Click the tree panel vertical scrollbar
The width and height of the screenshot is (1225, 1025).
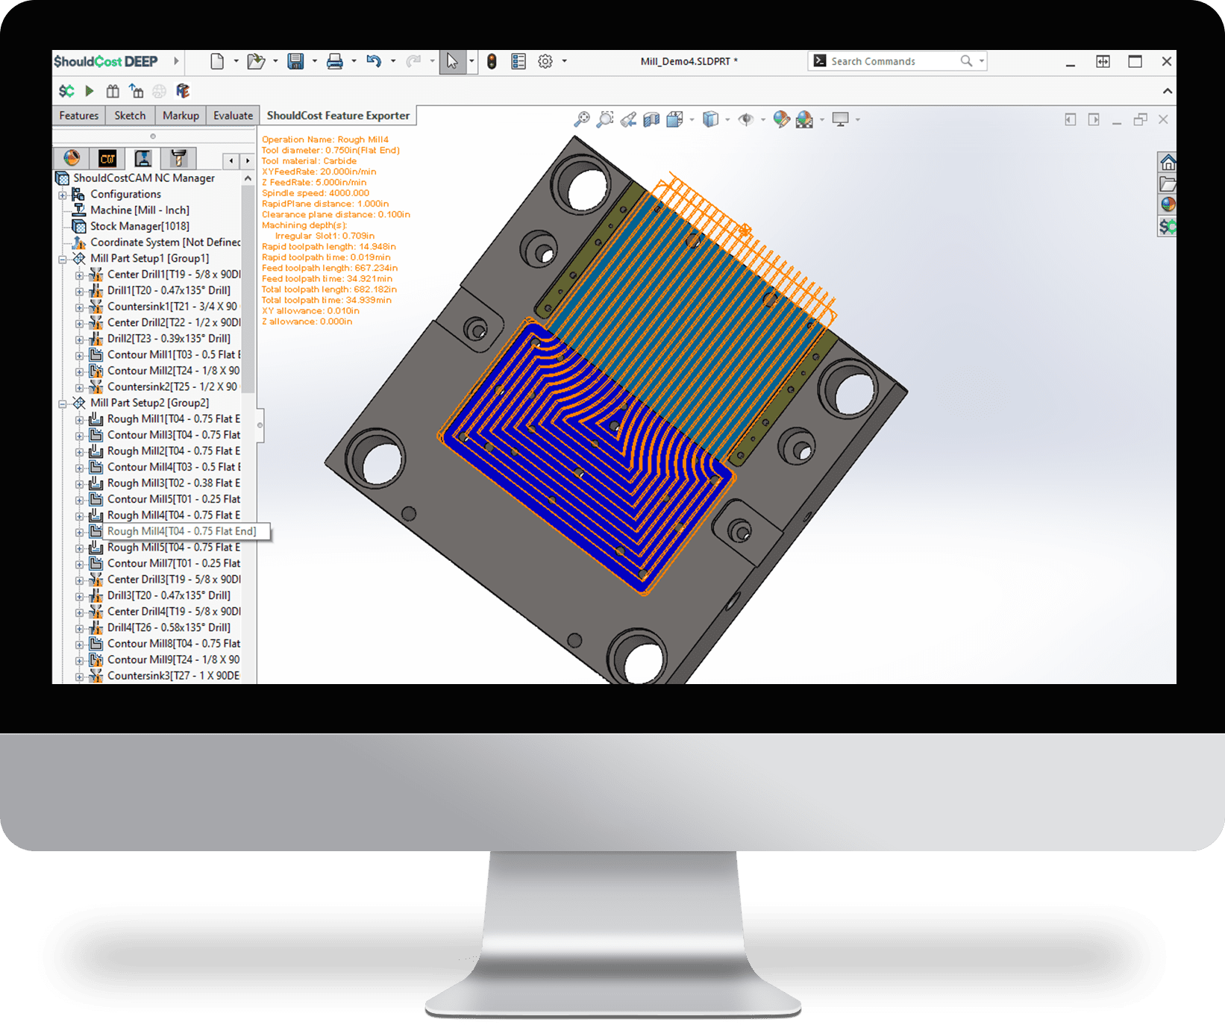248,291
